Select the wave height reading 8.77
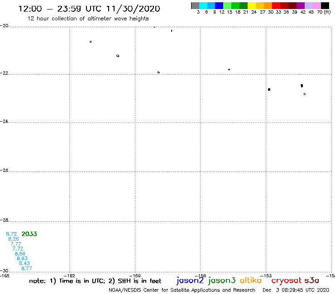 pos(27,268)
